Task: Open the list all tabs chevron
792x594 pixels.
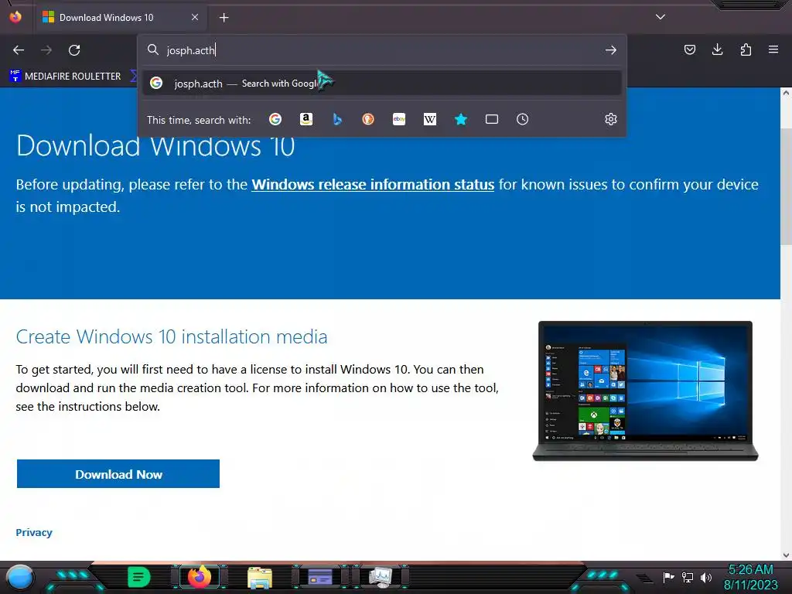Action: 661,17
